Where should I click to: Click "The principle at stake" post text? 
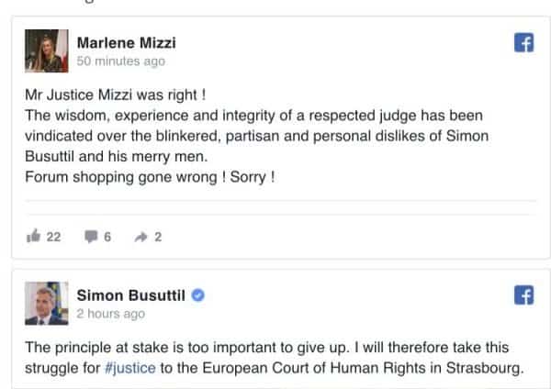click(266, 348)
